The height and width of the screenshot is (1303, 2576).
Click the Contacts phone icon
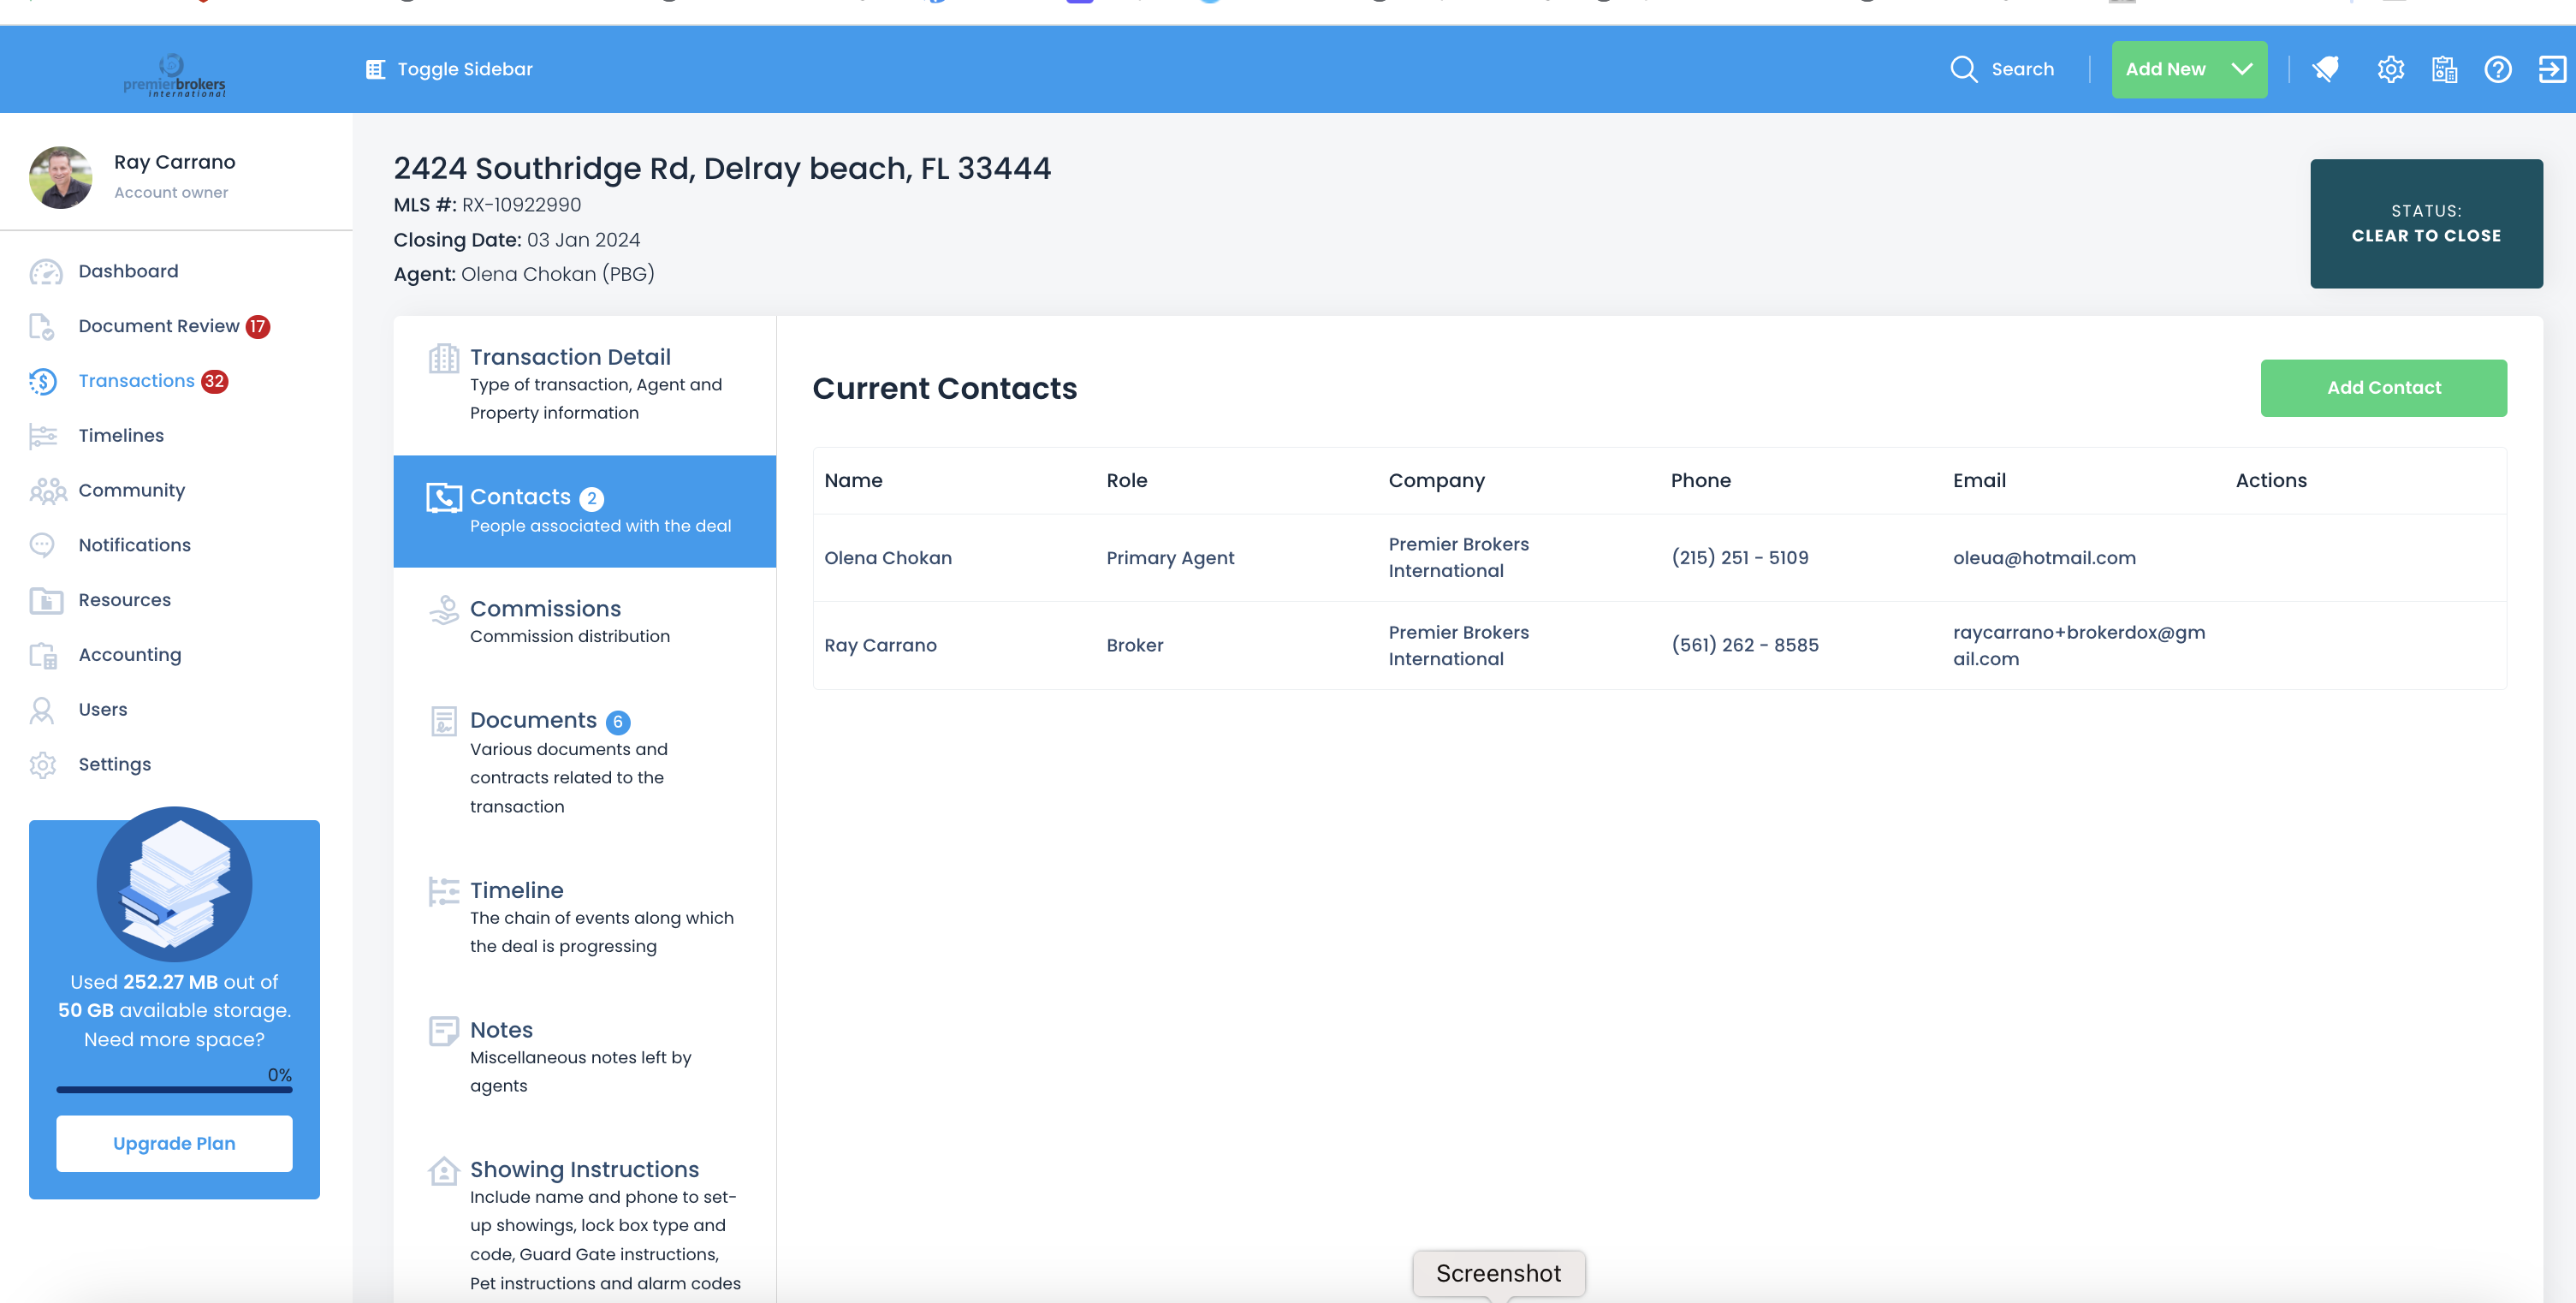coord(443,497)
